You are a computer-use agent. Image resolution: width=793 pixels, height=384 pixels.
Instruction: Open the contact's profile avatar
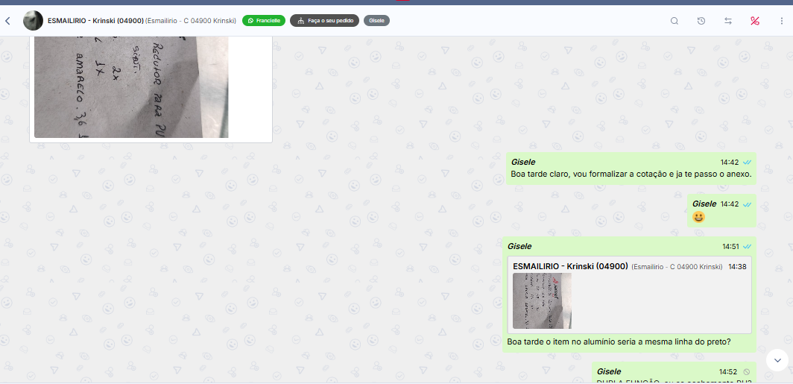[x=33, y=21]
